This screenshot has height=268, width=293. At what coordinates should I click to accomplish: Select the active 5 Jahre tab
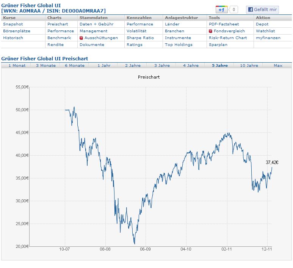point(220,66)
